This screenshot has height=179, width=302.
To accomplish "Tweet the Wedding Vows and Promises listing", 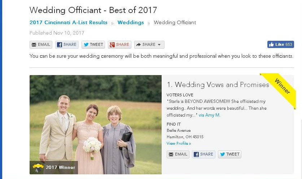I will point(229,154).
